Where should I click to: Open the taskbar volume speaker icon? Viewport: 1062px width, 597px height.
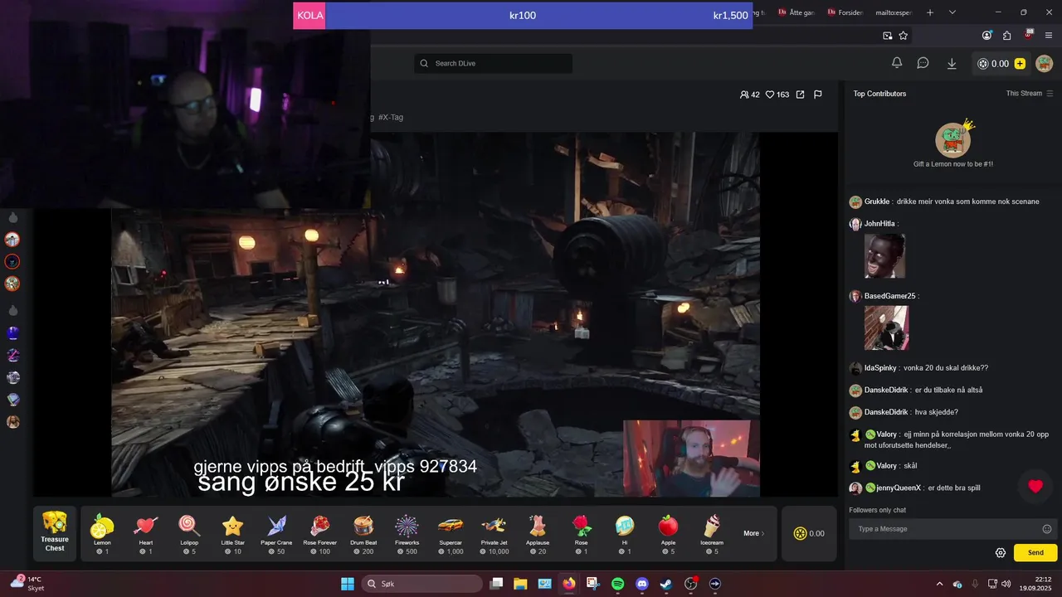(1006, 584)
